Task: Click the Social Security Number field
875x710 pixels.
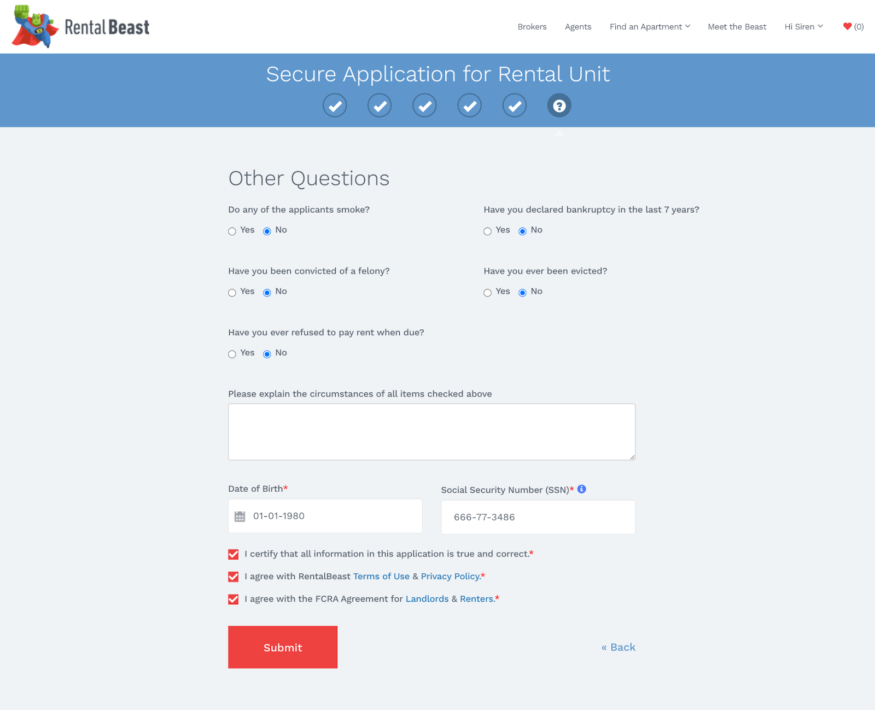Action: coord(538,517)
